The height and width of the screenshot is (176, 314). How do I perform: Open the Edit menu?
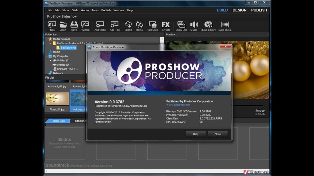pos(57,10)
